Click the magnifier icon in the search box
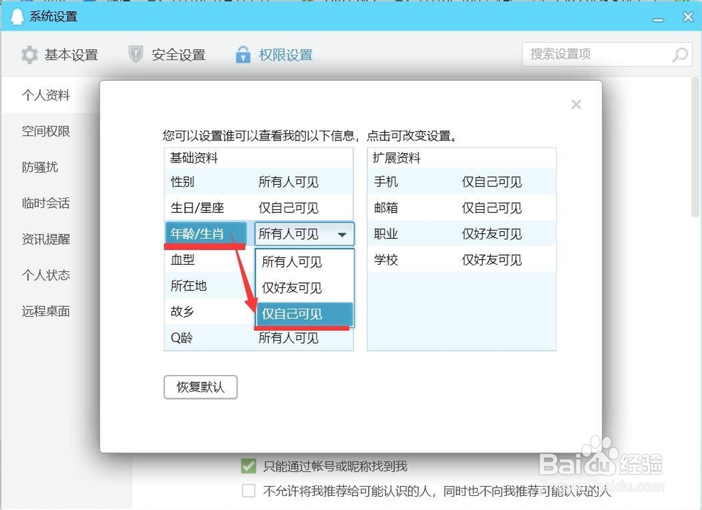 click(x=680, y=54)
